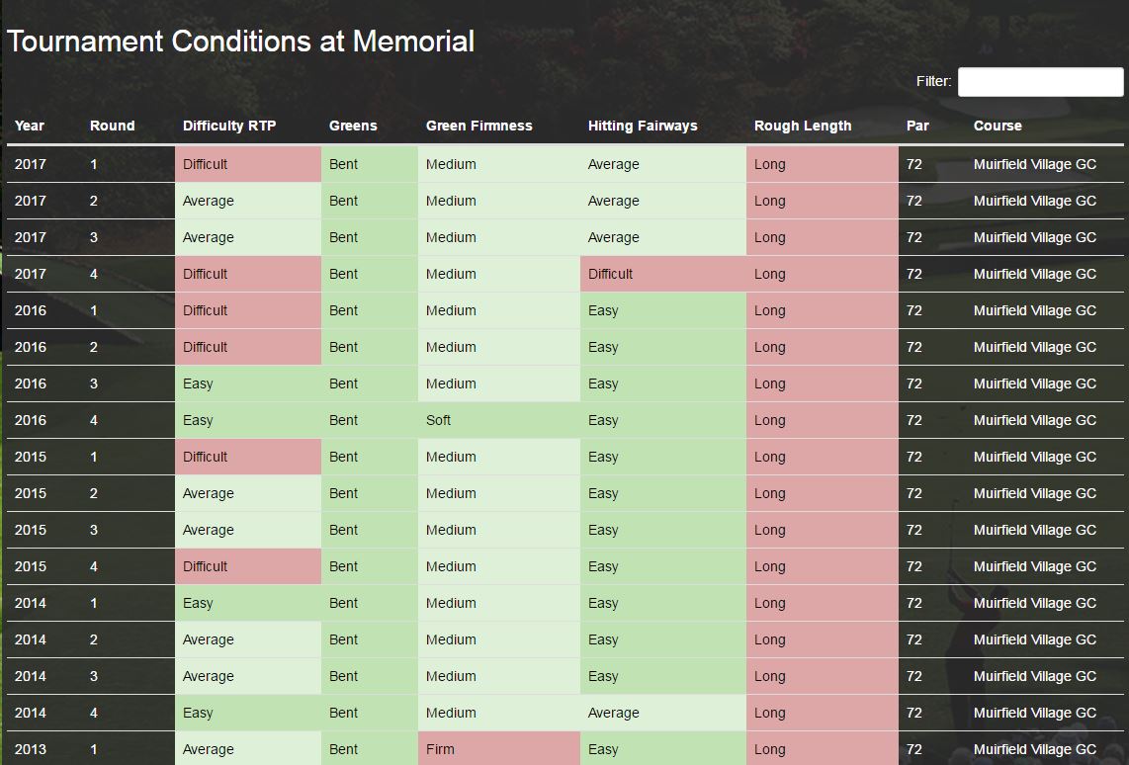This screenshot has width=1129, height=765.
Task: Select the Soft green firmness cell
Action: [498, 420]
